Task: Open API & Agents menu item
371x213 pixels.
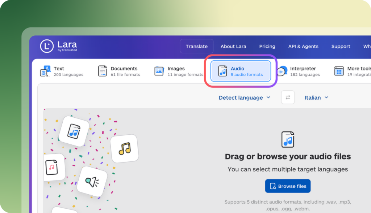Action: (x=303, y=47)
